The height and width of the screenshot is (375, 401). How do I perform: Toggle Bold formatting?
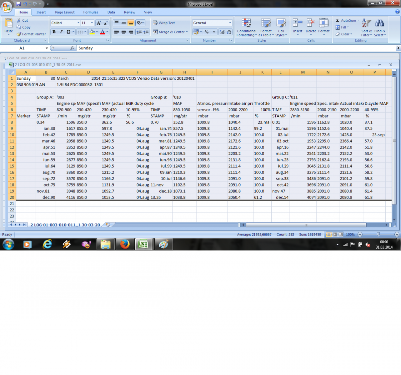[54, 32]
